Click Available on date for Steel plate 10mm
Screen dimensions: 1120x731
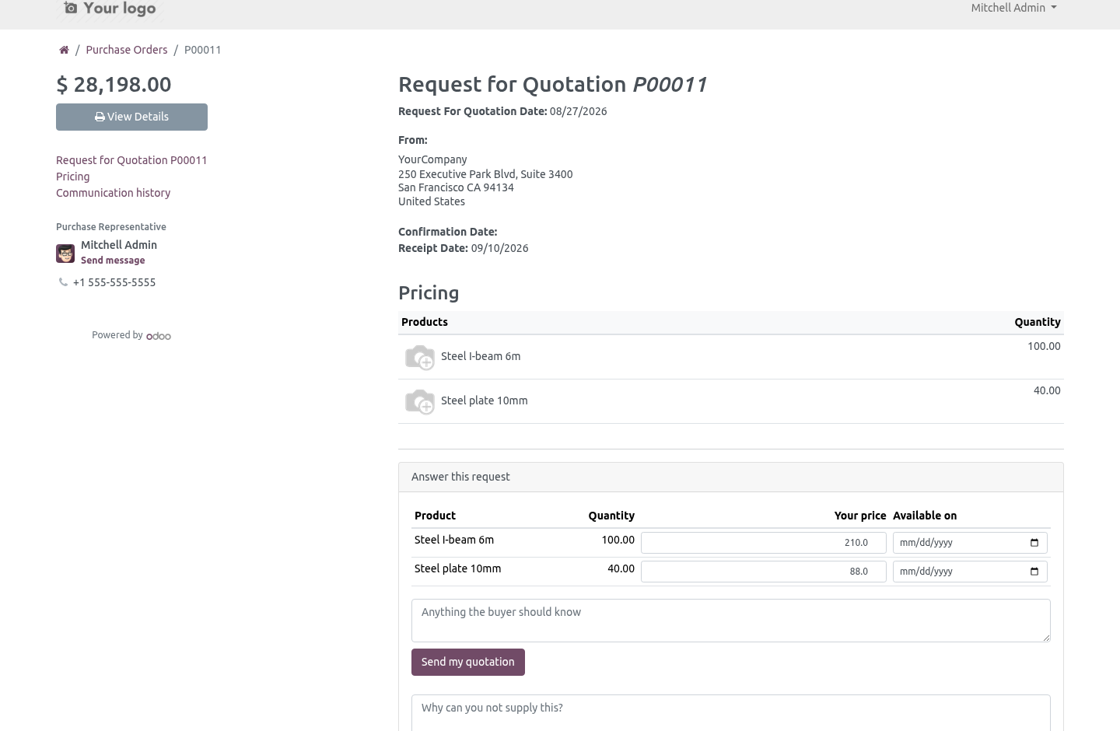coord(970,572)
